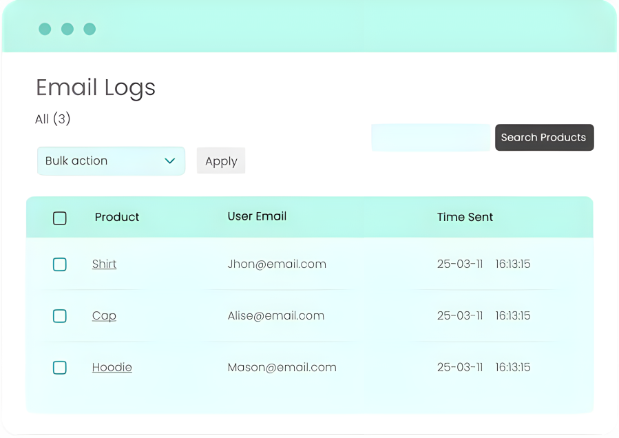
Task: Sort by User Email column header
Action: click(x=257, y=217)
